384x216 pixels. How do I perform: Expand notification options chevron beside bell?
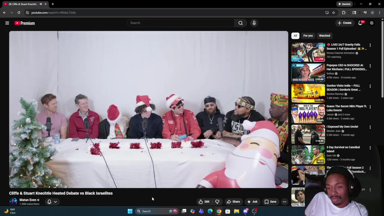[55, 202]
